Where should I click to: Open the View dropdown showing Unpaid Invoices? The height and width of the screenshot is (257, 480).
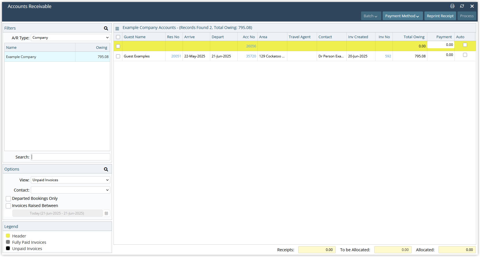71,180
